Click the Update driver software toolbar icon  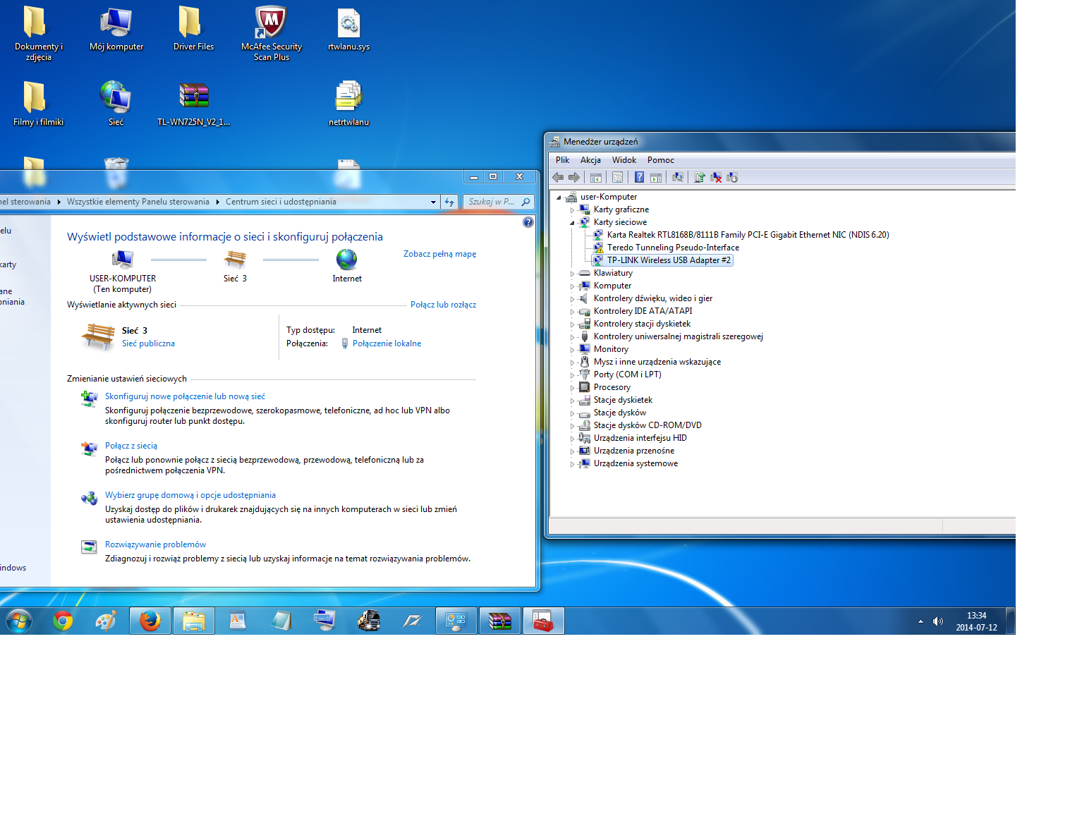700,177
